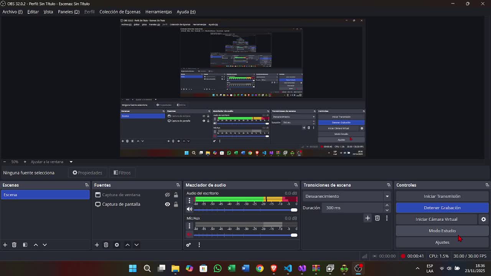The image size is (491, 276).
Task: Open source properties via the gear icon
Action: (x=117, y=245)
